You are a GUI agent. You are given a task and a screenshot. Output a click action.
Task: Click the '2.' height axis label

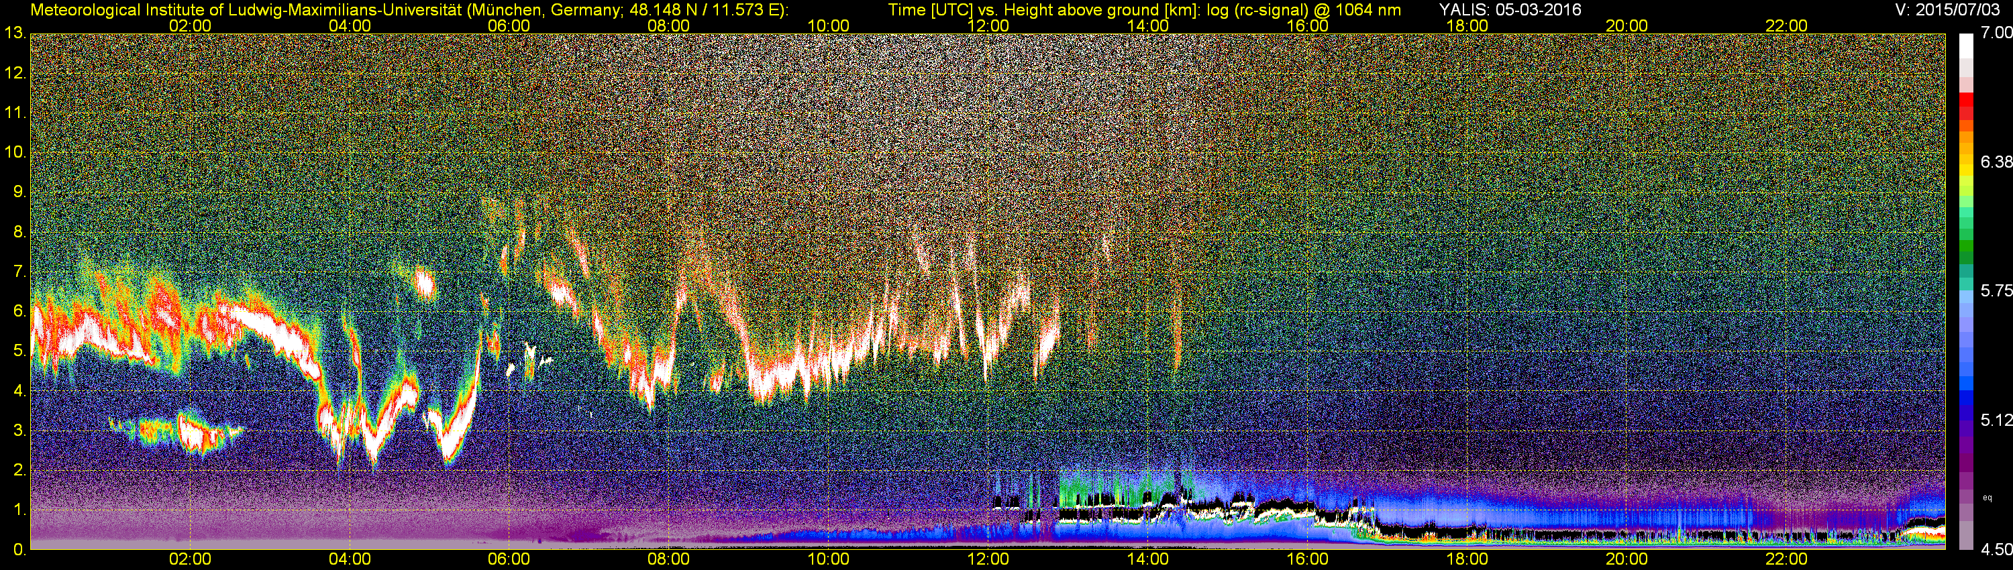click(19, 471)
